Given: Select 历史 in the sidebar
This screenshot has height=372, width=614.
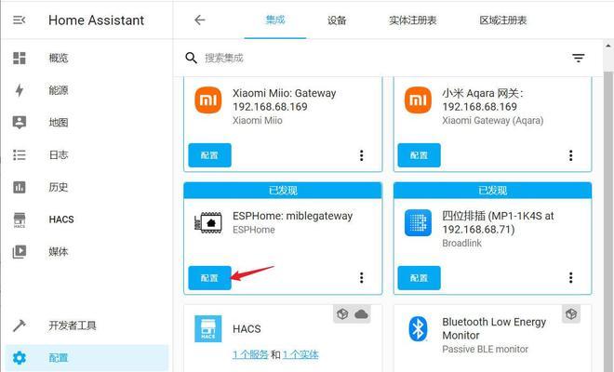Looking at the screenshot, I should (x=59, y=187).
